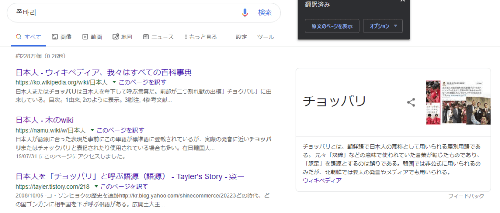Open the 地図 maps tab

(x=123, y=37)
